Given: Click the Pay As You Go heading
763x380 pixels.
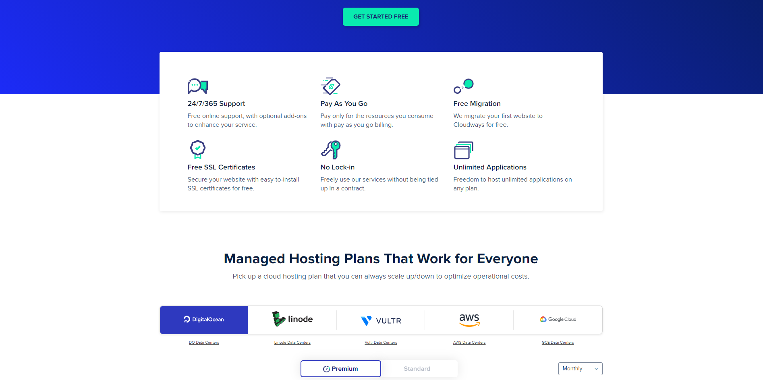Looking at the screenshot, I should [x=344, y=103].
